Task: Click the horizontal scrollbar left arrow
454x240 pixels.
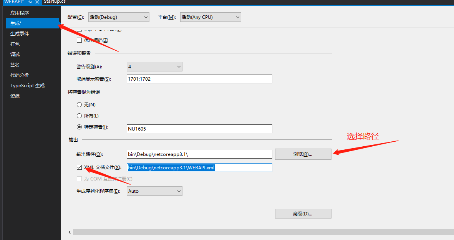Action: click(x=70, y=232)
